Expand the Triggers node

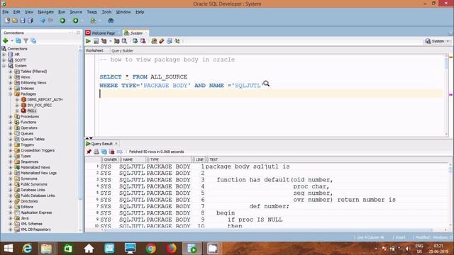point(11,144)
